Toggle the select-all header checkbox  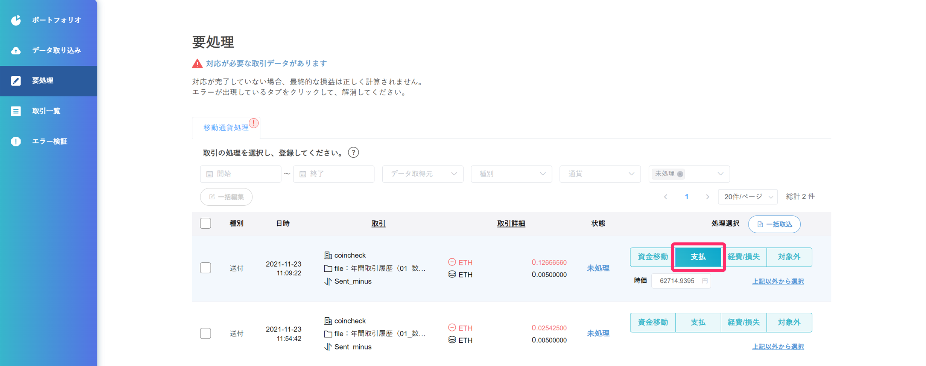205,224
